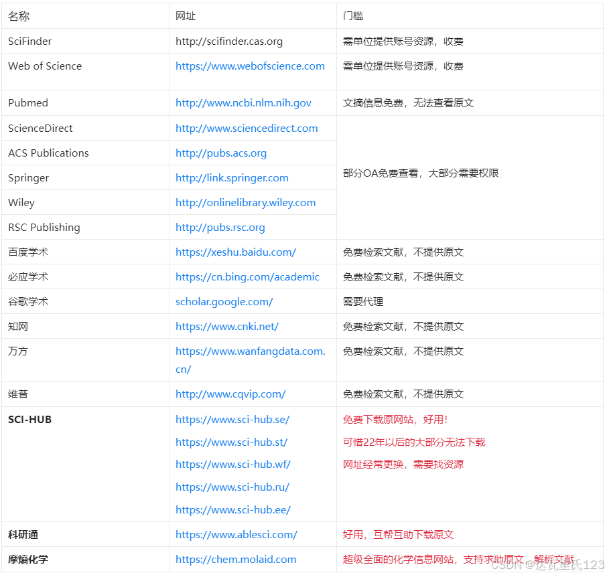The width and height of the screenshot is (607, 575).
Task: Click the 名称 column header
Action: coord(85,16)
